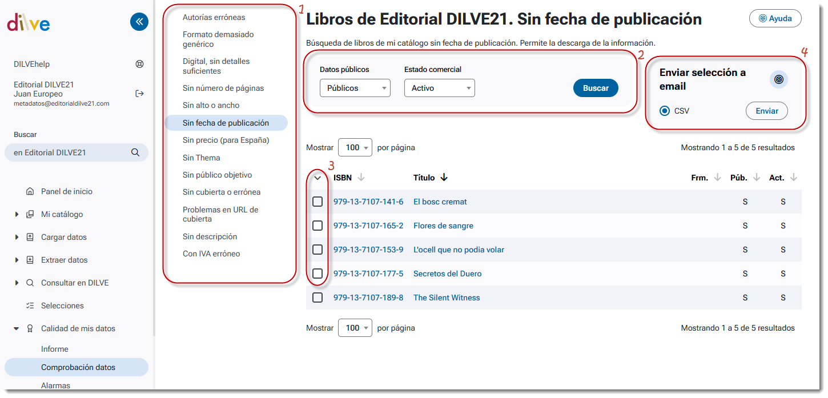The width and height of the screenshot is (828, 398).
Task: Open L'ocell que no podia volar link
Action: 459,250
